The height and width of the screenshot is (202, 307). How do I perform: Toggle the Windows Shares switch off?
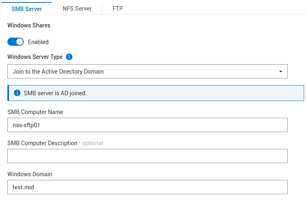pyautogui.click(x=16, y=42)
